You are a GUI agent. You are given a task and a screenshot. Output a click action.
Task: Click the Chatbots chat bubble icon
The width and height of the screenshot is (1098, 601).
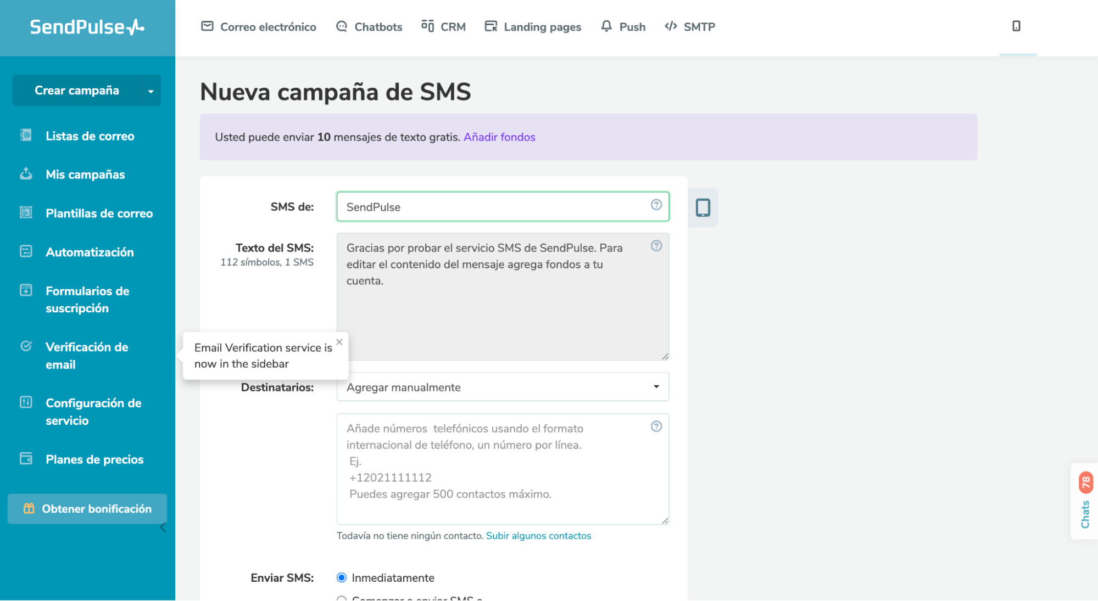pyautogui.click(x=342, y=26)
